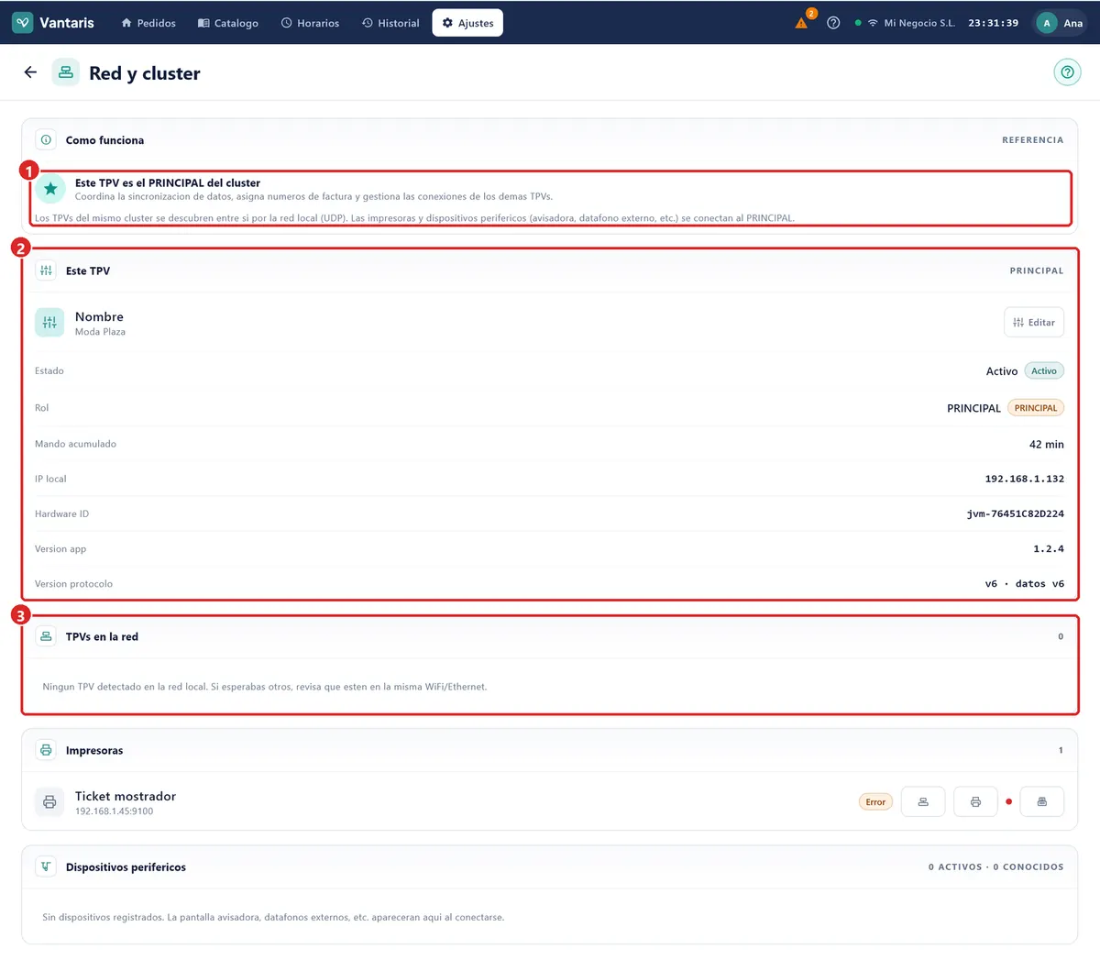The width and height of the screenshot is (1100, 960).
Task: Go to the Catalogo menu
Action: click(x=228, y=23)
